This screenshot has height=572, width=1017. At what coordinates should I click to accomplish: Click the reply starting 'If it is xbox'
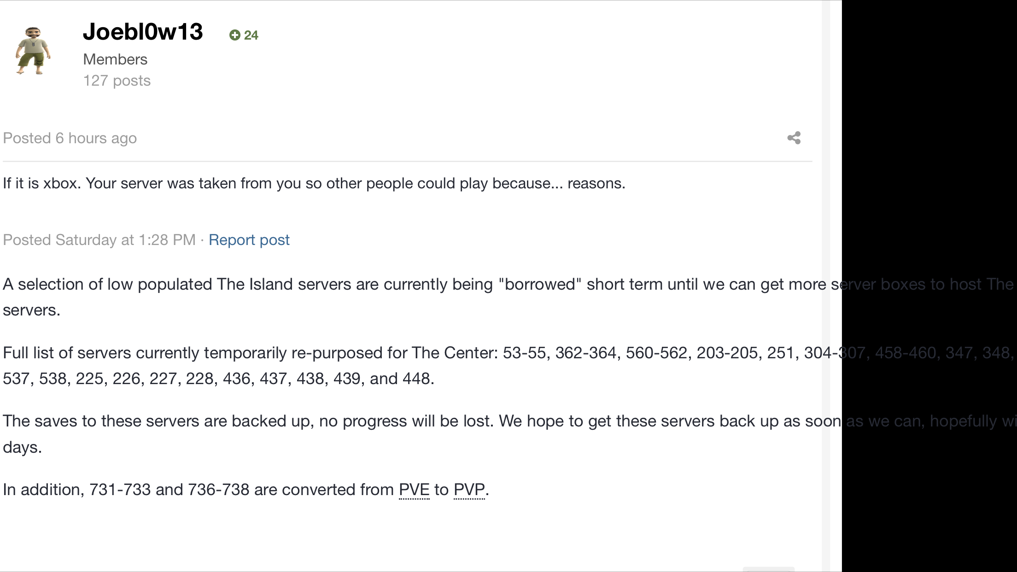(314, 183)
